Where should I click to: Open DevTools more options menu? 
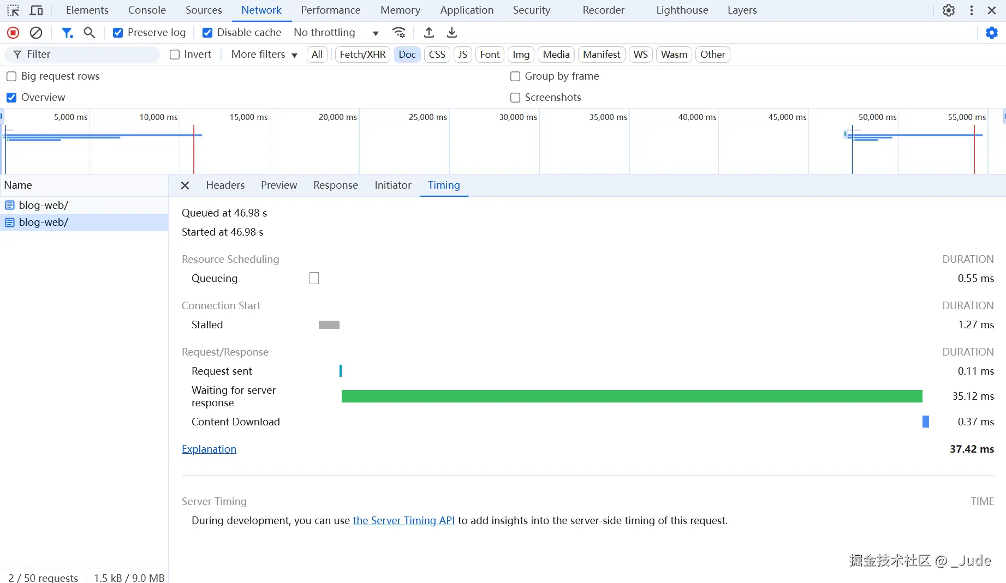click(972, 10)
